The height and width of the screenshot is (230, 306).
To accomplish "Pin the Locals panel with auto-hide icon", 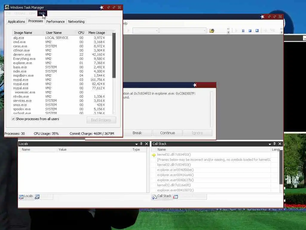I will point(141,144).
